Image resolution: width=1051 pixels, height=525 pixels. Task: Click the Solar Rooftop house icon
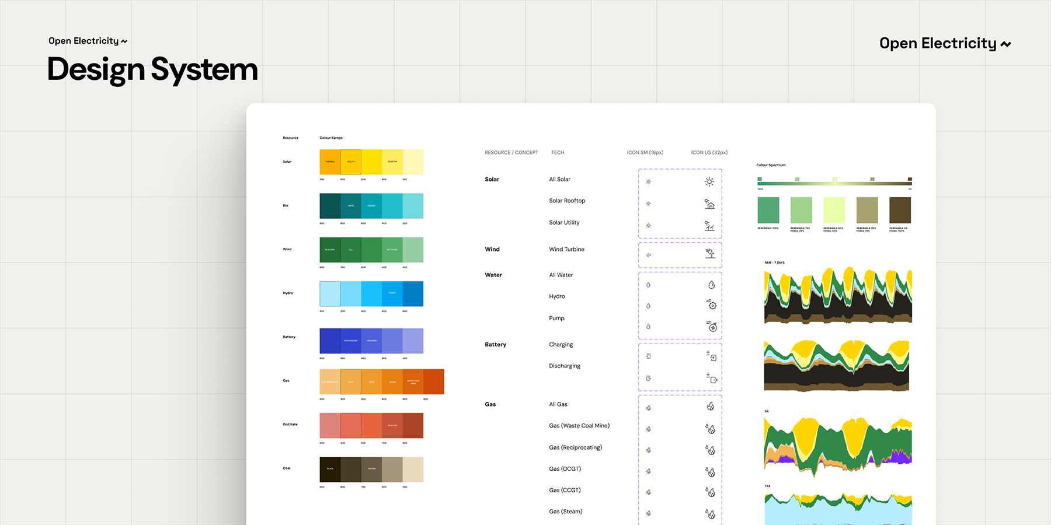(709, 205)
